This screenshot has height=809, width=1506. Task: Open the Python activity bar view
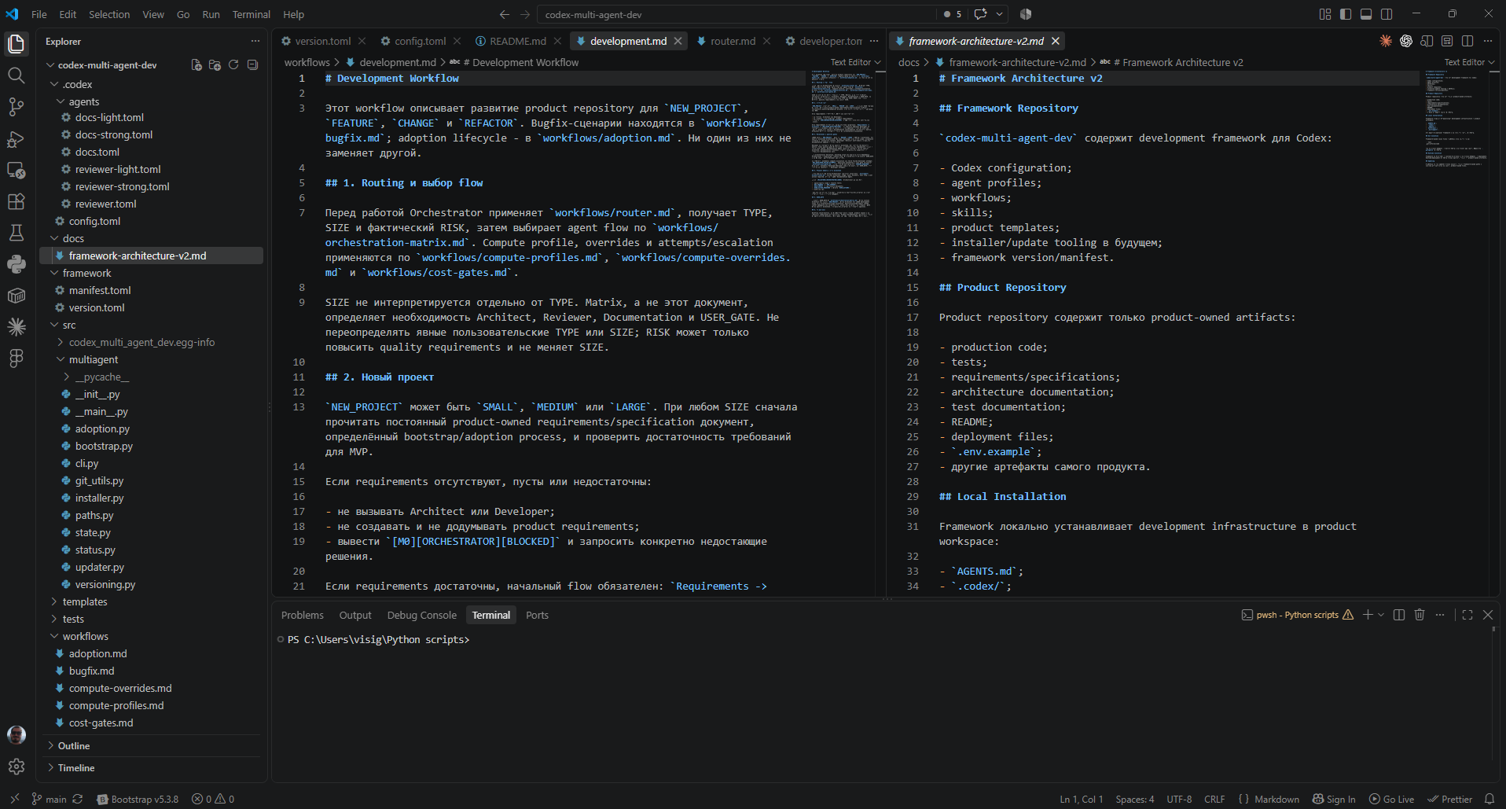[16, 264]
